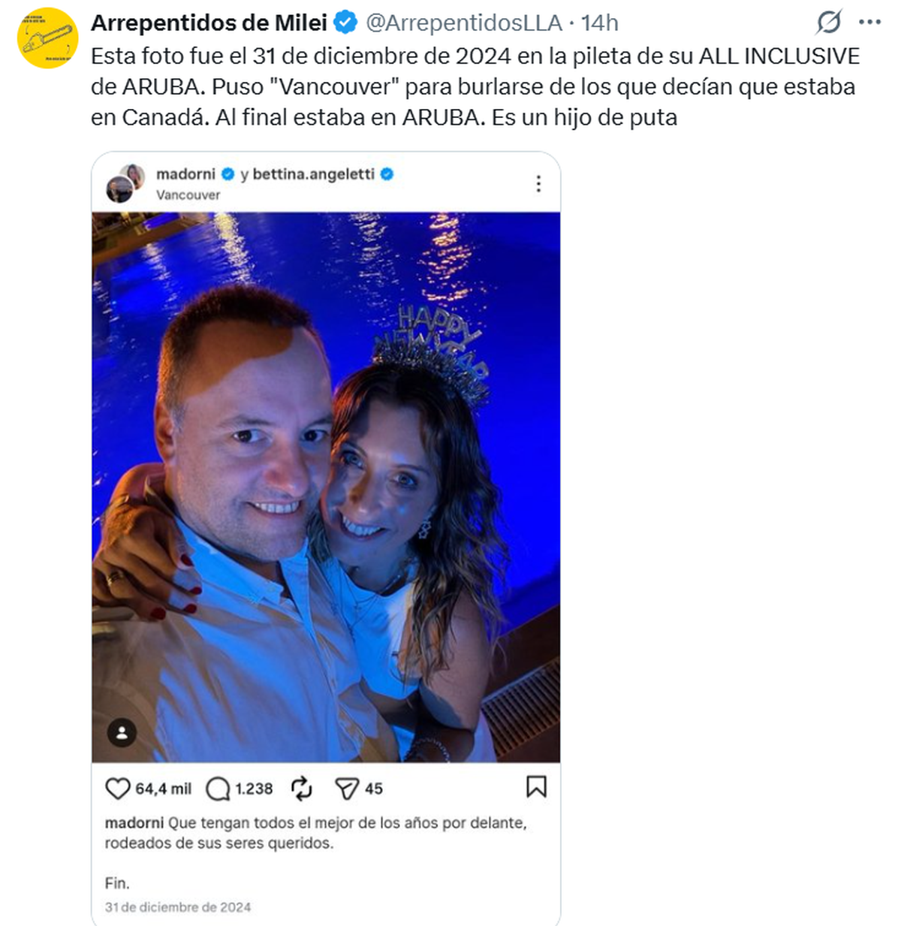Click the Arrepentidos de Milei profile avatar
Image resolution: width=901 pixels, height=926 pixels.
click(47, 38)
